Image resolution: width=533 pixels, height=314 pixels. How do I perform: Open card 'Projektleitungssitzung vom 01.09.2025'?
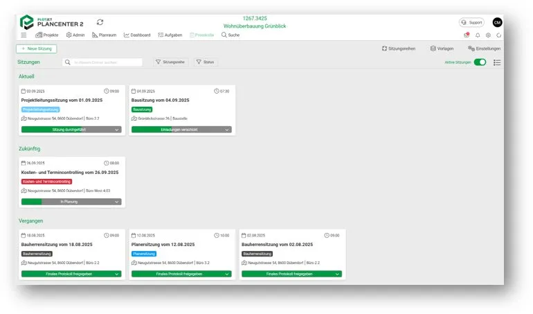[x=62, y=101]
